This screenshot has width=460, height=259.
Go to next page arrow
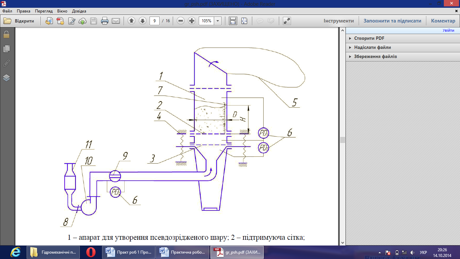coord(142,21)
